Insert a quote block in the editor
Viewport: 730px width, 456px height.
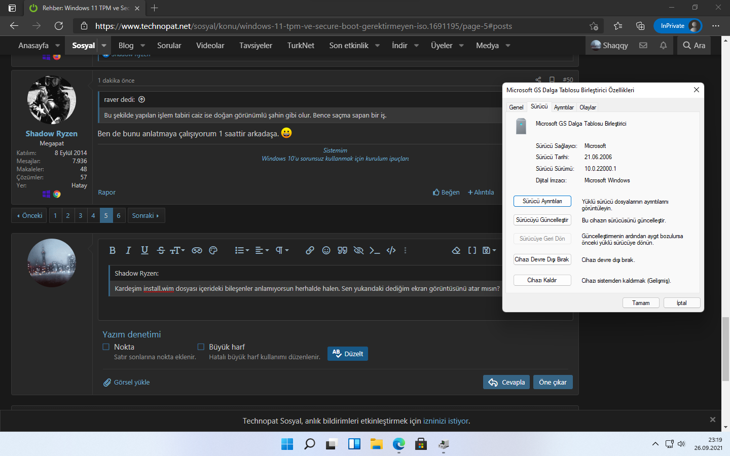click(342, 250)
